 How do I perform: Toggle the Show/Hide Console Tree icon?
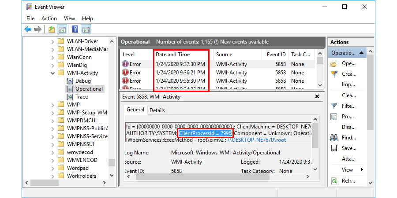coord(62,29)
